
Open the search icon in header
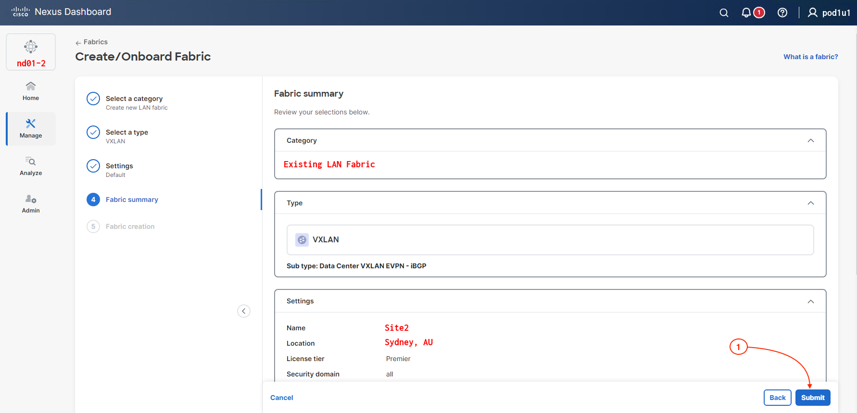click(x=724, y=13)
